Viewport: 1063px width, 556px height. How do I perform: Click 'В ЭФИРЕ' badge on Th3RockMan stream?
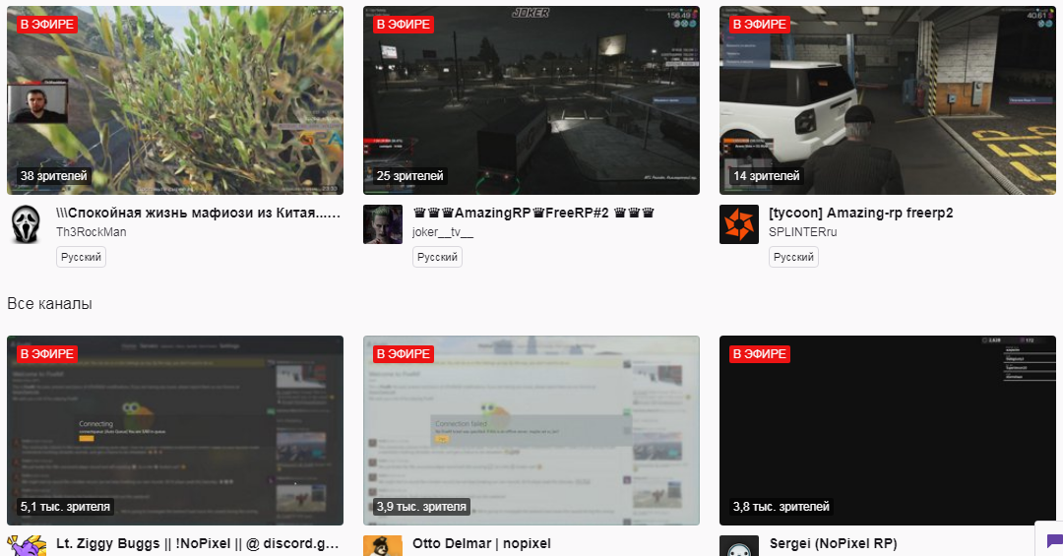click(x=47, y=25)
